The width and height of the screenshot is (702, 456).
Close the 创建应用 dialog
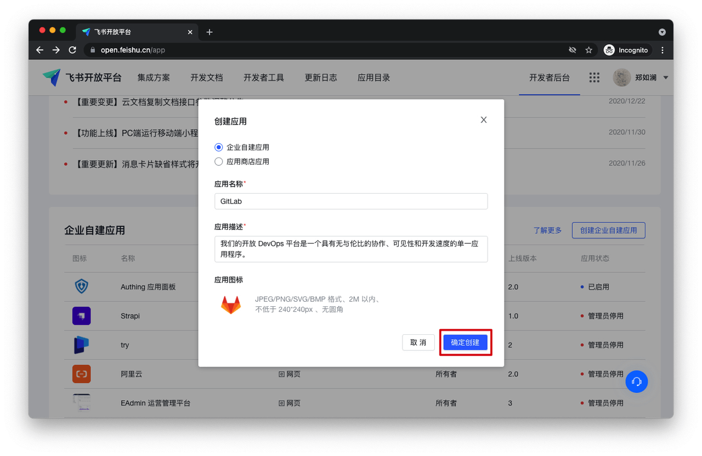click(483, 120)
